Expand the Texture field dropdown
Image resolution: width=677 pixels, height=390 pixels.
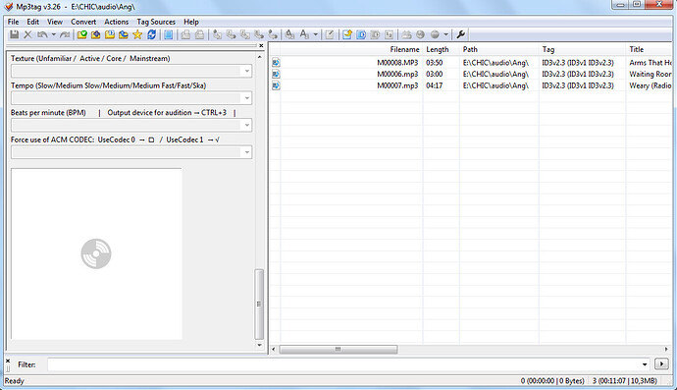[247, 71]
